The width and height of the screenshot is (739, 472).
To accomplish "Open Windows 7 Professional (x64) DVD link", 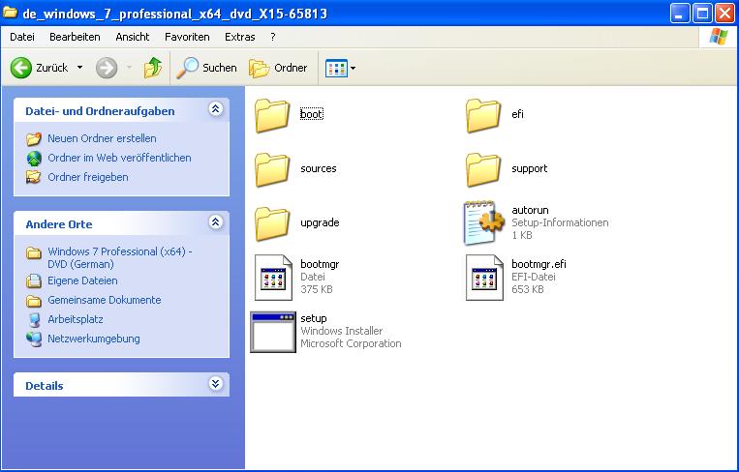I will [120, 258].
